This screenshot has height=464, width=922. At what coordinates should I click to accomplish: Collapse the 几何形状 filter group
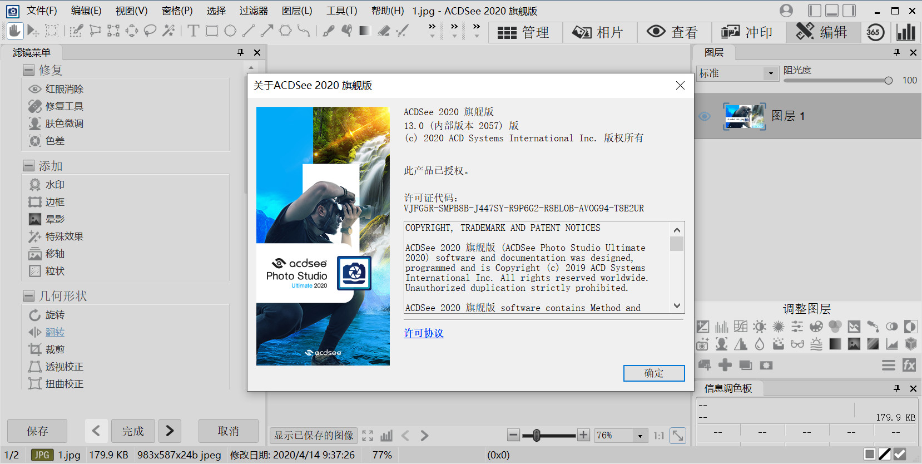(29, 295)
